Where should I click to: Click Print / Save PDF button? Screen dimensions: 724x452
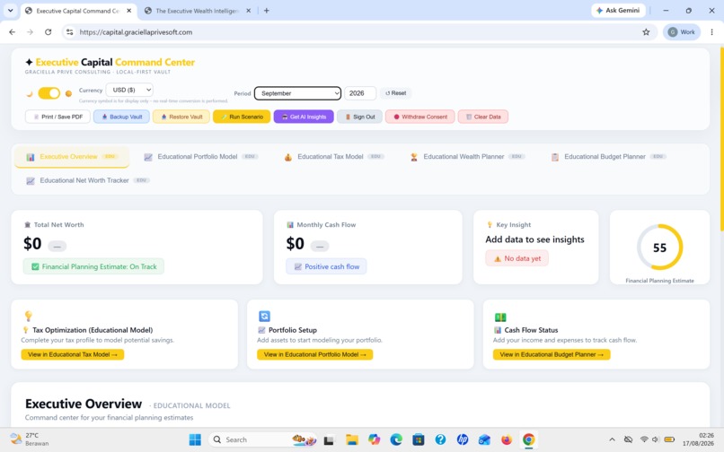pos(57,117)
